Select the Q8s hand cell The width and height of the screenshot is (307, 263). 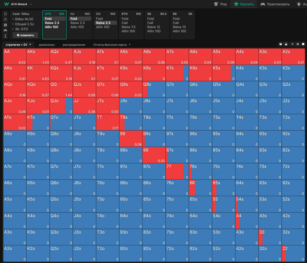pos(154,89)
